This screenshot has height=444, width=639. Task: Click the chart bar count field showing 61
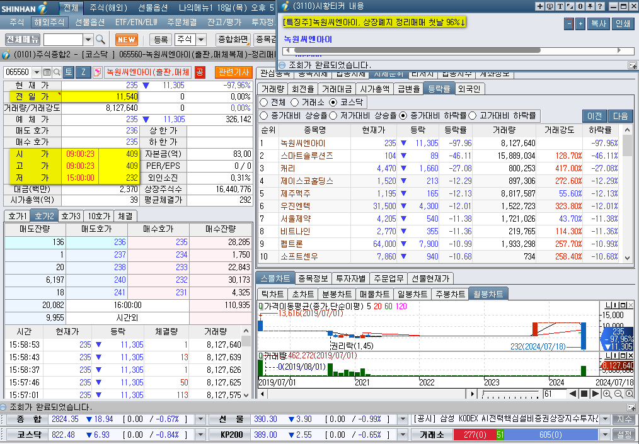(554, 394)
